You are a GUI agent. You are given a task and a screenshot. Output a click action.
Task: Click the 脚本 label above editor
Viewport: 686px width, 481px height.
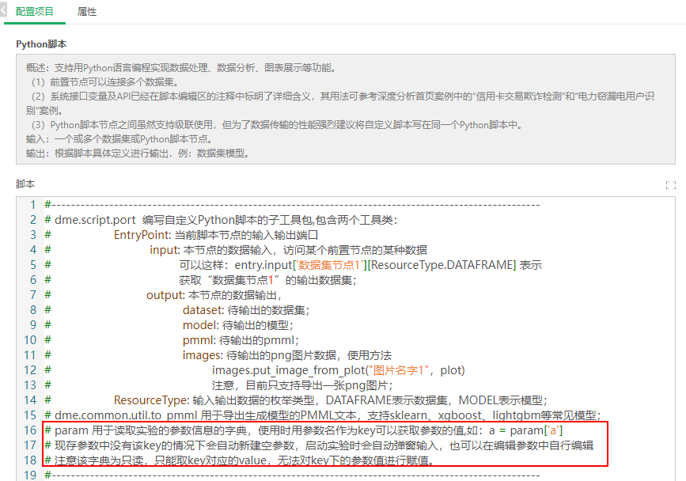tap(25, 184)
